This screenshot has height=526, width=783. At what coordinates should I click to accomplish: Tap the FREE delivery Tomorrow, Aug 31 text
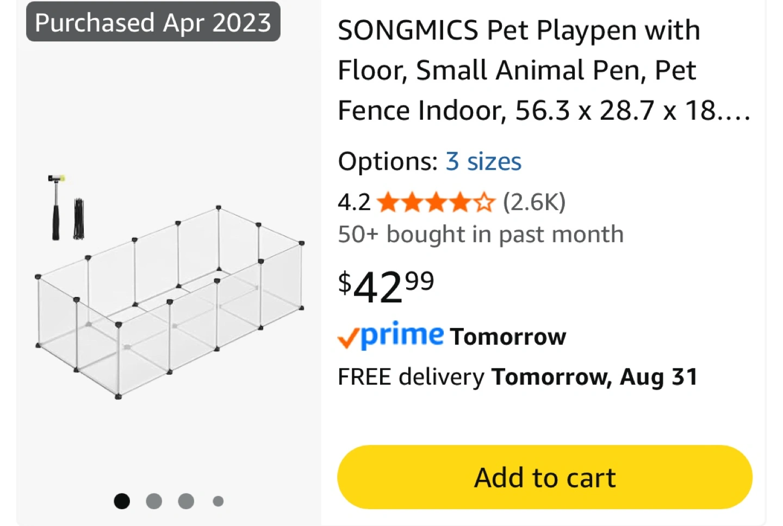click(518, 377)
